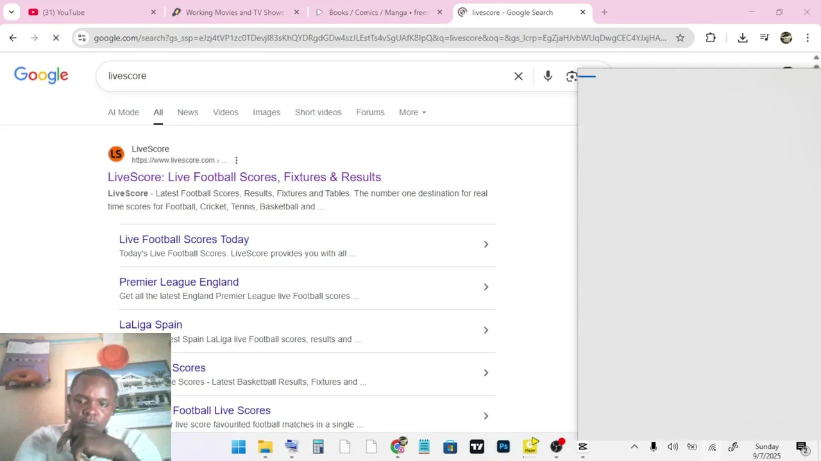Click the Google logo
821x461 pixels.
coord(41,76)
